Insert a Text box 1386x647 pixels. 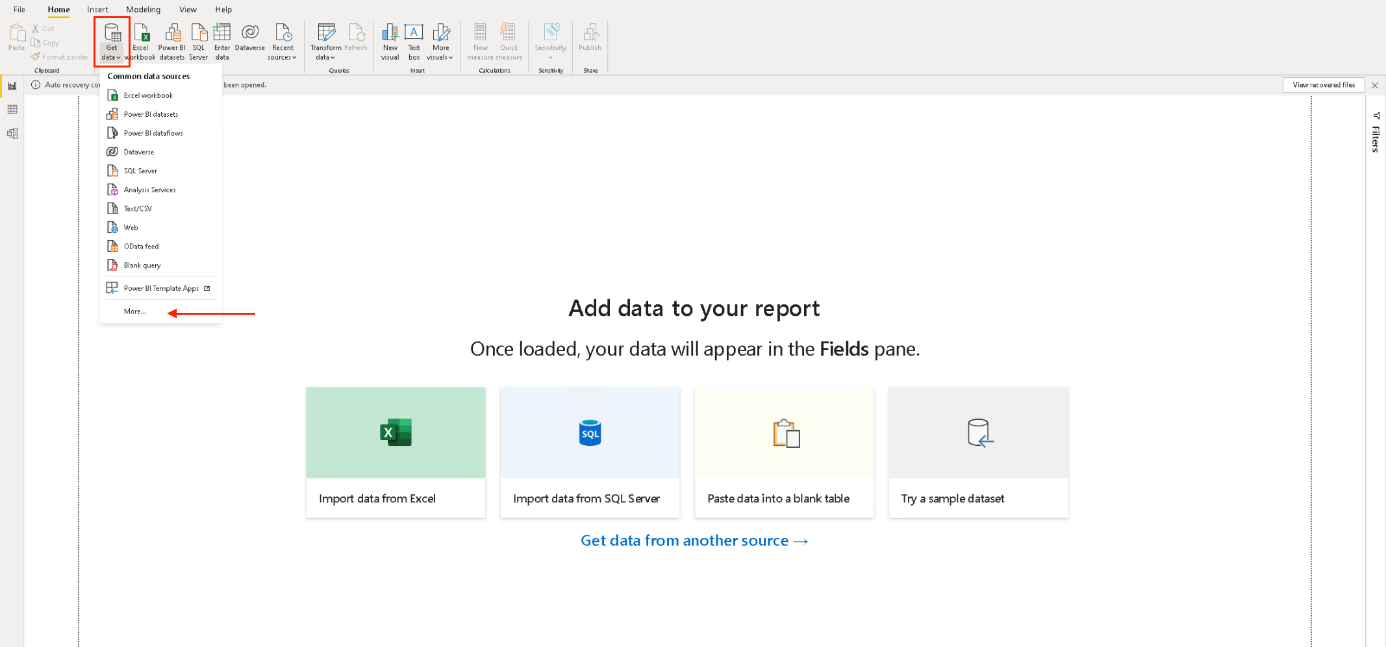[x=414, y=42]
